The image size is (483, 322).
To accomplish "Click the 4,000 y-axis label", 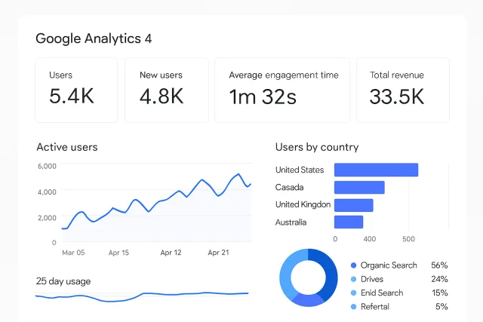I will (47, 192).
